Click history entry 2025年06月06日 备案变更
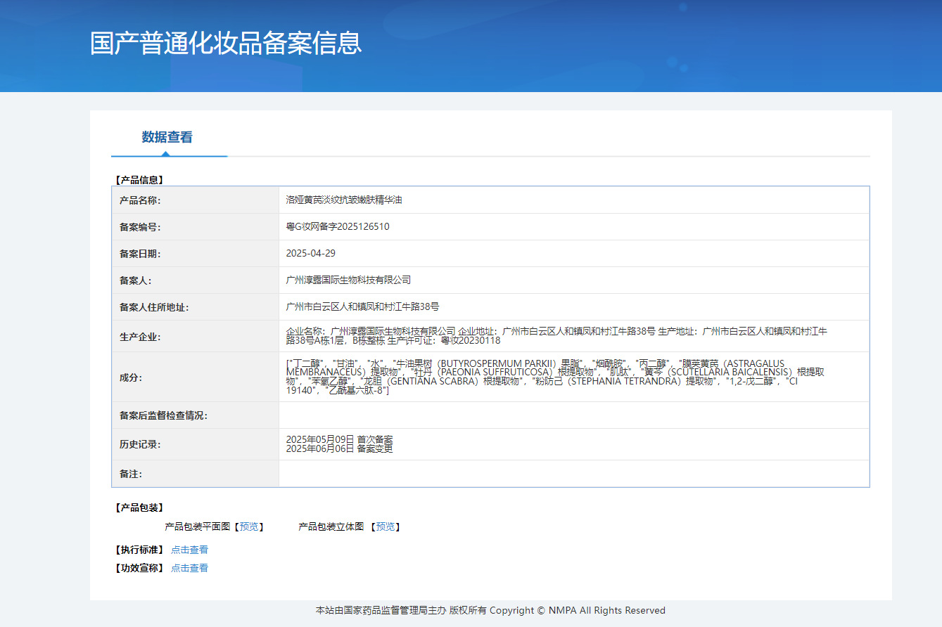Screen dimensions: 942x627 [339, 448]
